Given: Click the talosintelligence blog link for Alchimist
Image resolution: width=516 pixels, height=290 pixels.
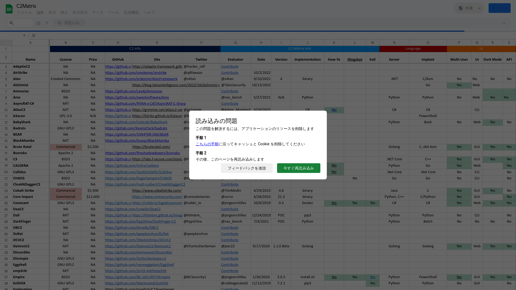Looking at the screenshot, I should point(176,85).
